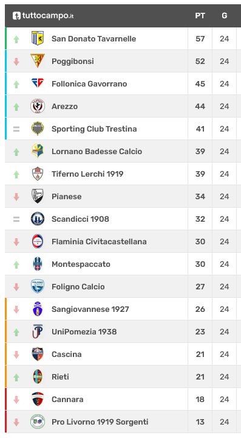The height and width of the screenshot is (438, 241).
Task: Click the red down arrow next to Pianese
Action: click(16, 197)
